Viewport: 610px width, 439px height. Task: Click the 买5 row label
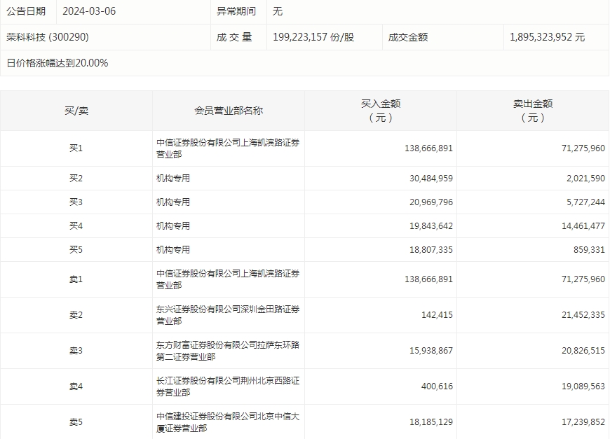pos(76,250)
